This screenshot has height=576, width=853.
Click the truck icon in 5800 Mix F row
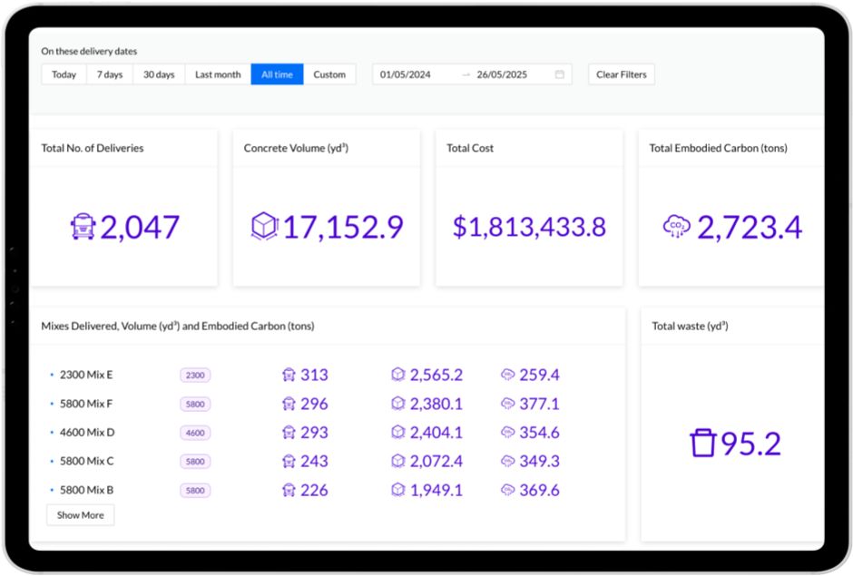[289, 404]
